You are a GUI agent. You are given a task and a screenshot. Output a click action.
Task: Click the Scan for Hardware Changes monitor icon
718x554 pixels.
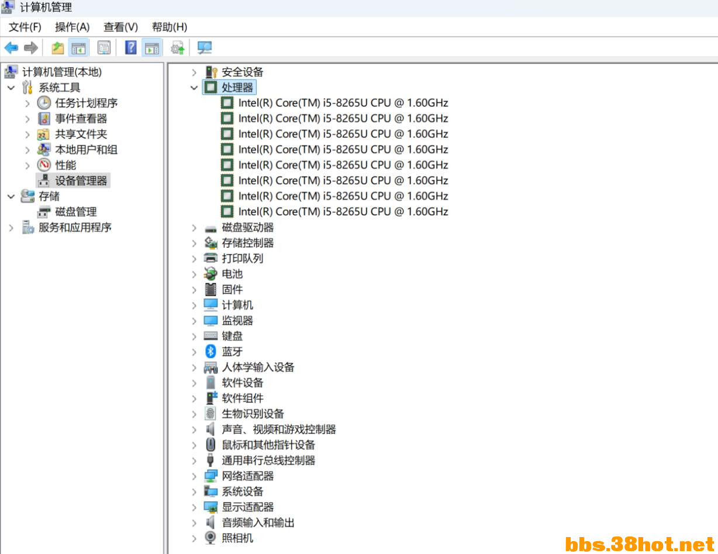[205, 48]
